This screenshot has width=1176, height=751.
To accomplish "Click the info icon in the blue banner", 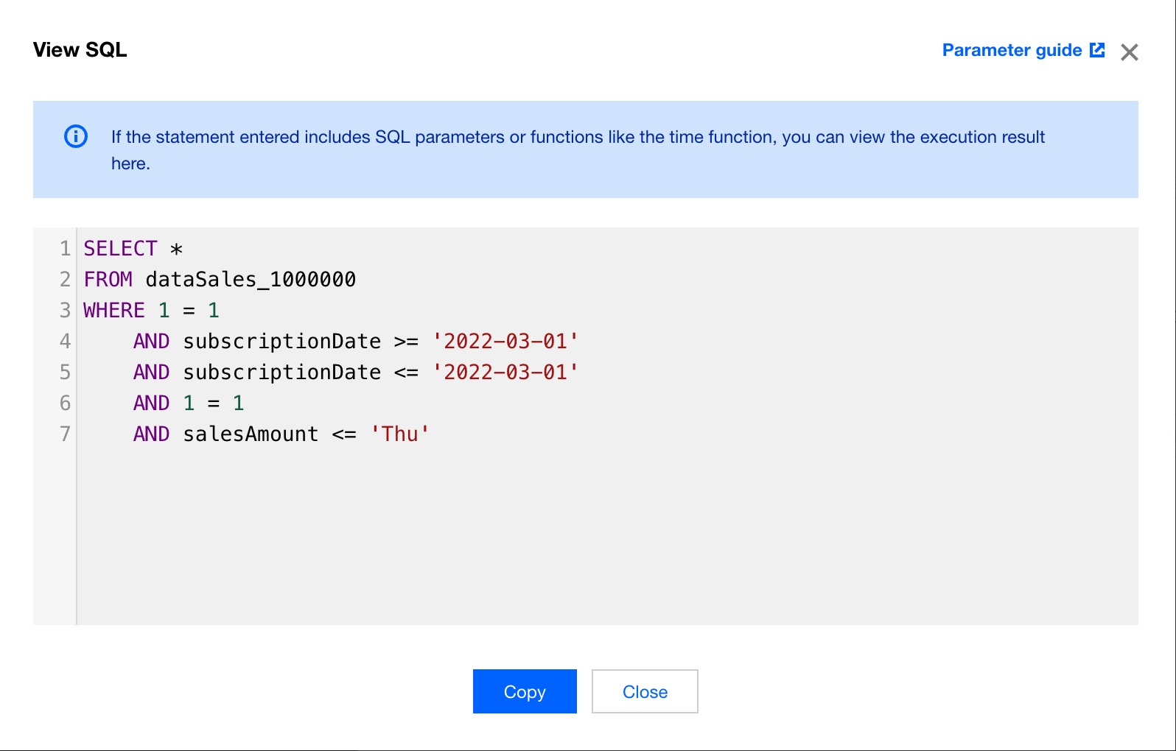I will click(76, 136).
